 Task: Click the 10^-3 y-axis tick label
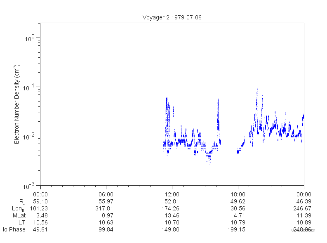[28, 186]
